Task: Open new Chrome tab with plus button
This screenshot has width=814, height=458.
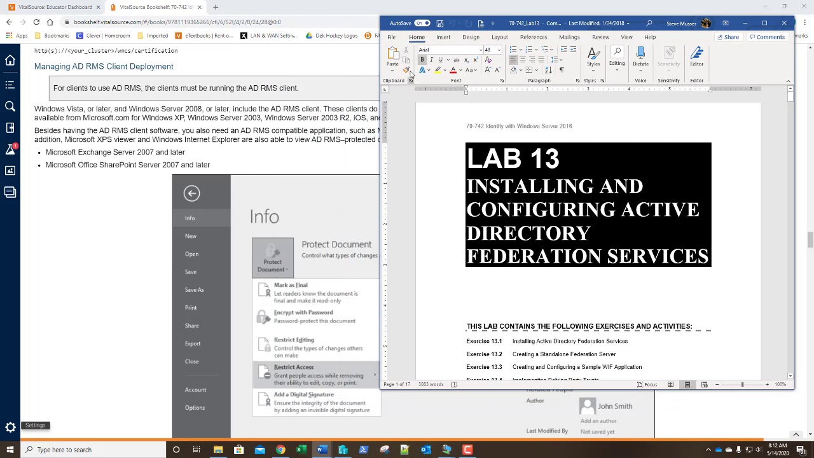Action: 216,7
